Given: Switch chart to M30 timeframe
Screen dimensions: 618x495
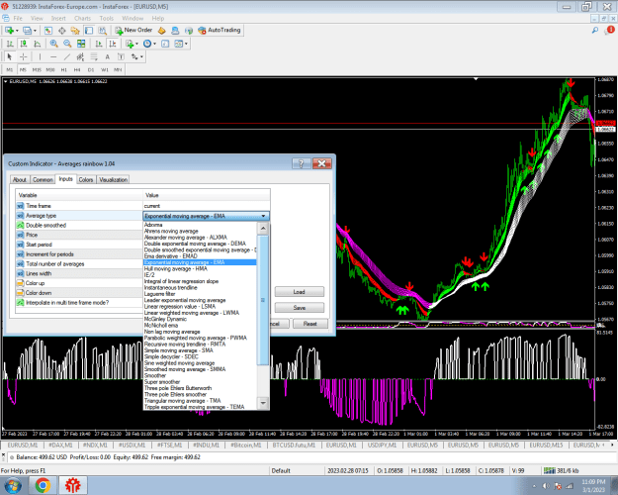Looking at the screenshot, I should tap(50, 70).
